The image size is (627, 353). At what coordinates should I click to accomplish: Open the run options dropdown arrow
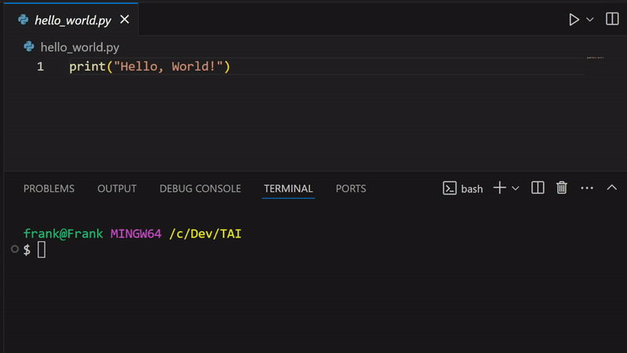590,20
